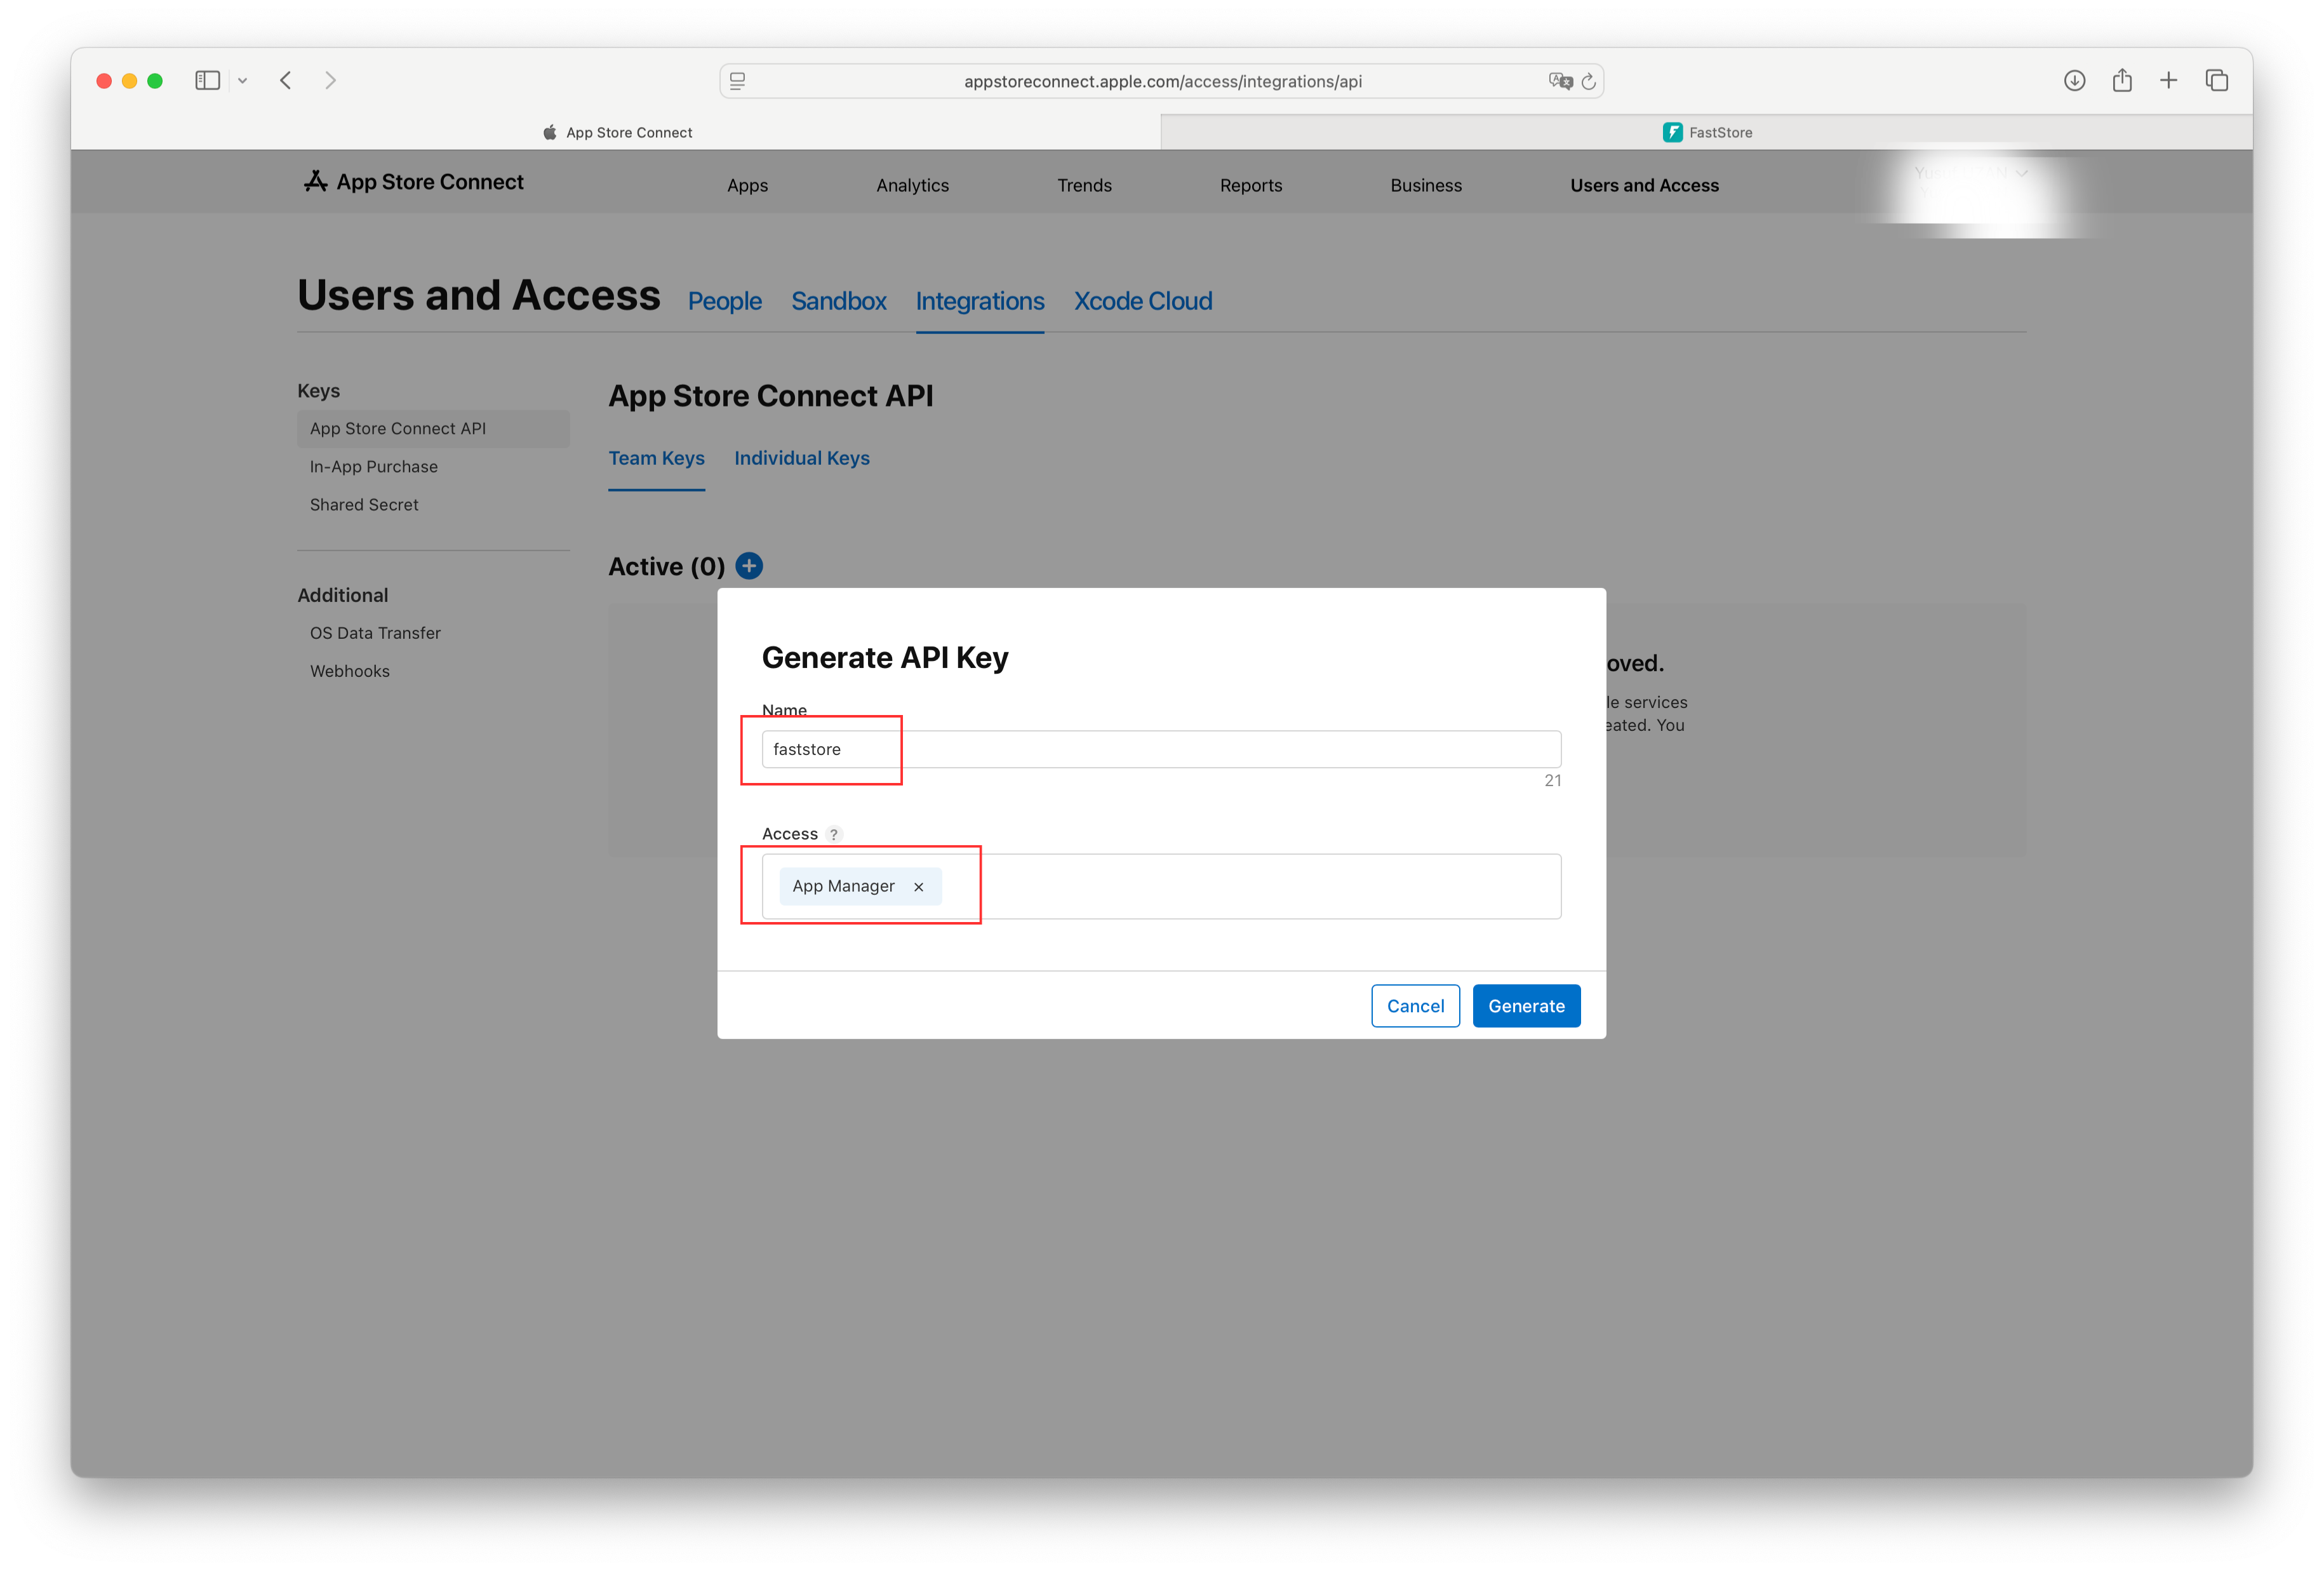Viewport: 2324px width, 1571px height.
Task: Open the Access help question mark tooltip
Action: pos(834,833)
